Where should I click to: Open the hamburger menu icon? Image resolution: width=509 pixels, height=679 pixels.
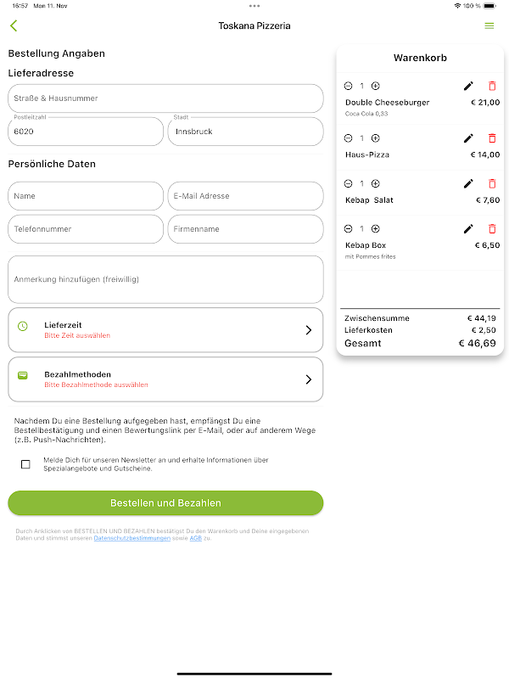click(x=489, y=25)
